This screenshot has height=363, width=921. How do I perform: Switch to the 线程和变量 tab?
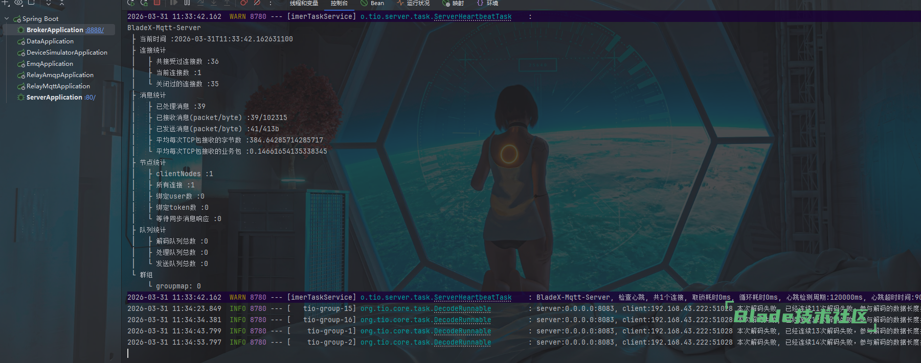point(304,3)
